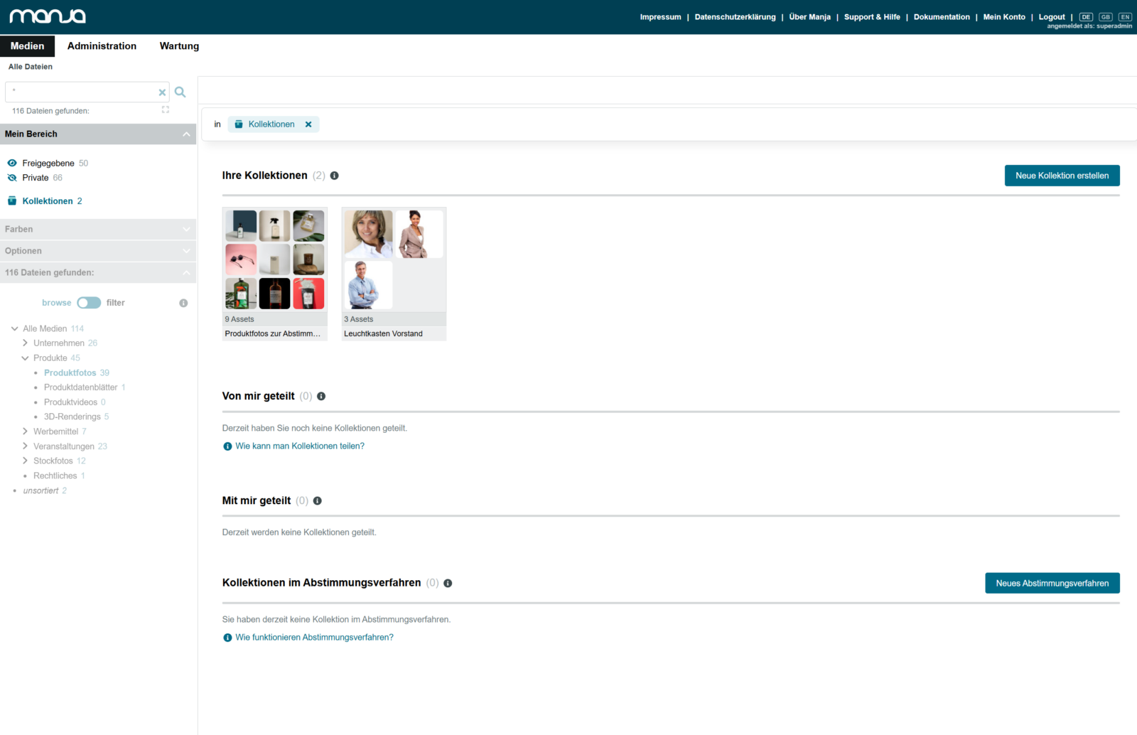The width and height of the screenshot is (1137, 735).
Task: Remove the Kollektionen filter chip
Action: (308, 124)
